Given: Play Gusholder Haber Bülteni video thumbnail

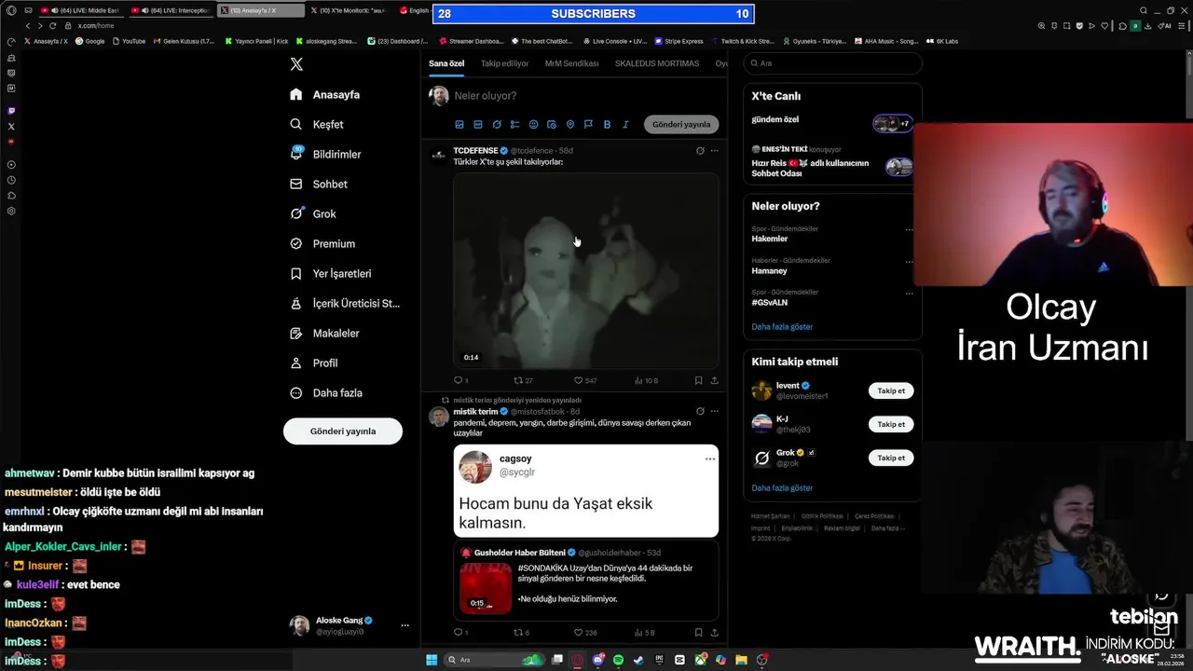Looking at the screenshot, I should point(485,587).
